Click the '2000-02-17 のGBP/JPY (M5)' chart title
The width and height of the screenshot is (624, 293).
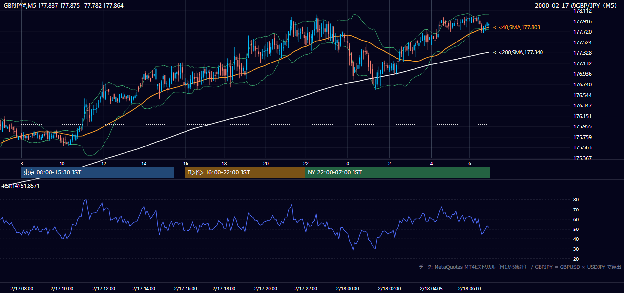(x=577, y=5)
